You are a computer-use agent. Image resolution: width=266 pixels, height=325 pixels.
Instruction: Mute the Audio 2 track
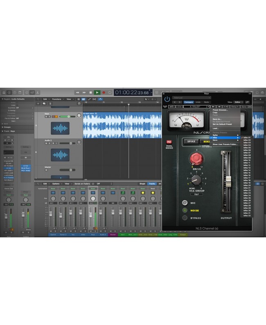(x=46, y=143)
